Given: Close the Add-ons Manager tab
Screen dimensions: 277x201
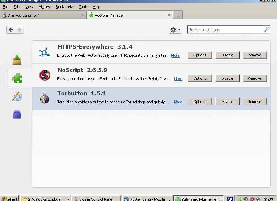Looking at the screenshot, I should click(169, 15).
